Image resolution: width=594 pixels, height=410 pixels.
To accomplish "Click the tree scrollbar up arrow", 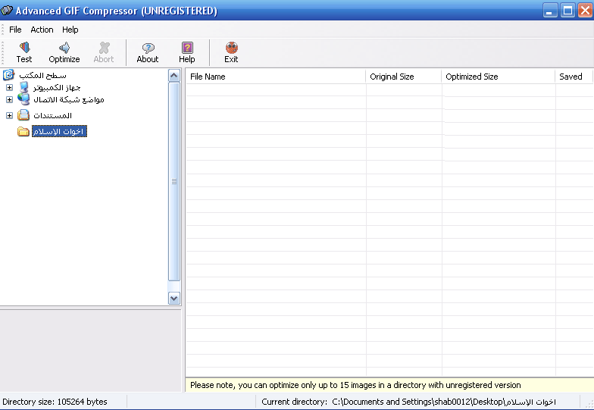I will click(x=174, y=76).
